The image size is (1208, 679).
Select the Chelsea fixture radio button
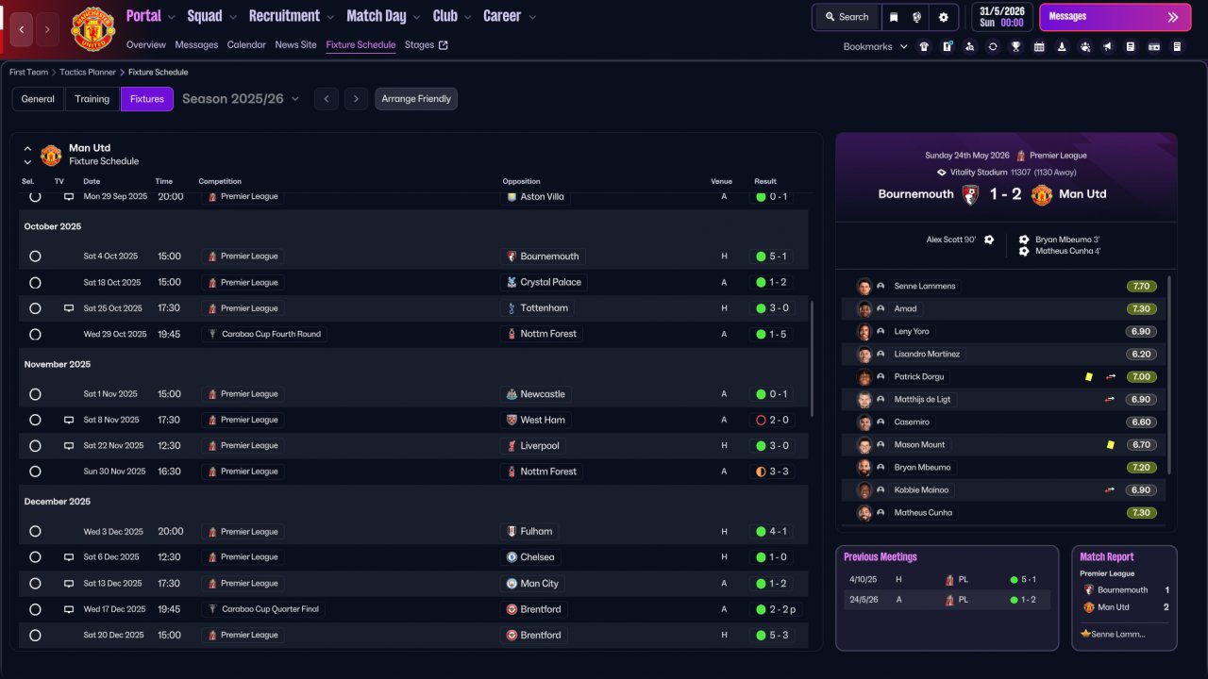click(x=35, y=557)
